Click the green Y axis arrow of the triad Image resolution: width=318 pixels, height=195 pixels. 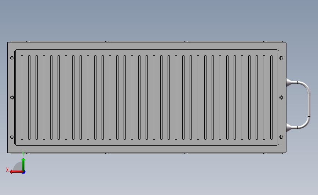tap(23, 165)
